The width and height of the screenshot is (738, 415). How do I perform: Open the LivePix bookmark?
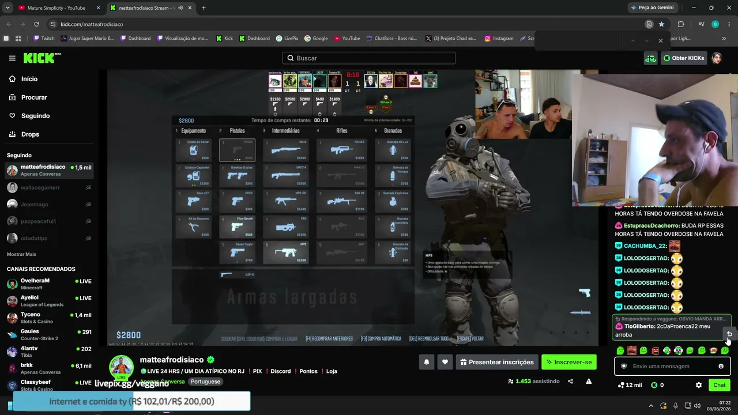tap(287, 39)
